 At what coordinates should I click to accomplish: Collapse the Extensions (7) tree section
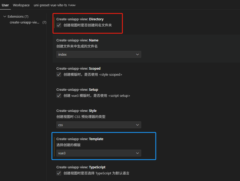[x=5, y=16]
